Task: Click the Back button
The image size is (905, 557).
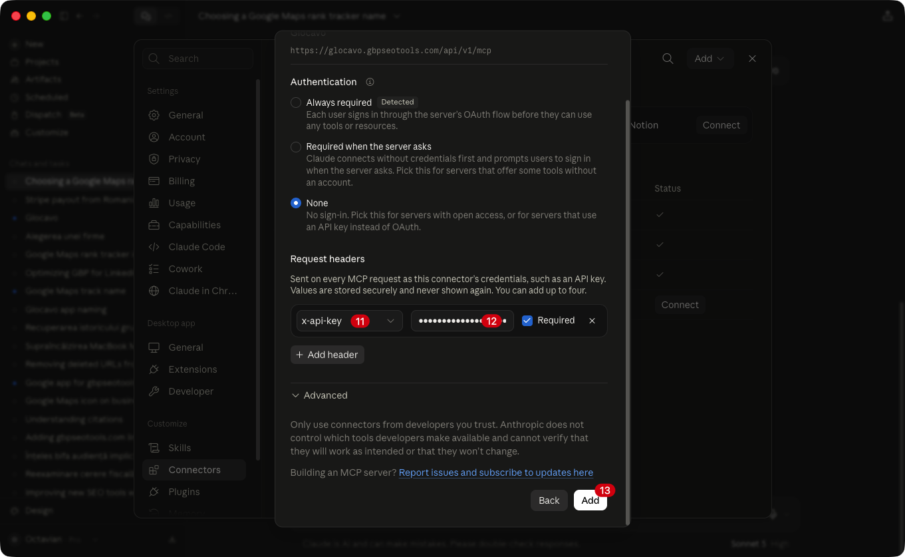Action: pos(549,500)
